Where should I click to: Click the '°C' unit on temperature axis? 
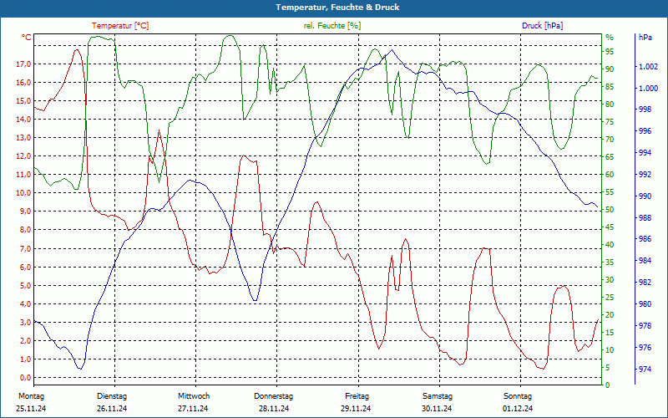coord(27,38)
